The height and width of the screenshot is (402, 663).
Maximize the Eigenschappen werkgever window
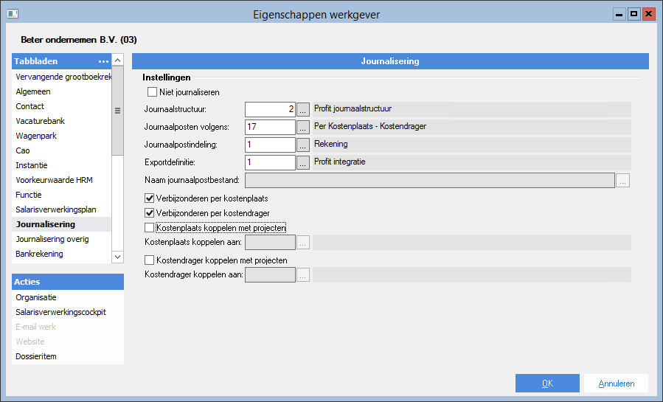634,14
